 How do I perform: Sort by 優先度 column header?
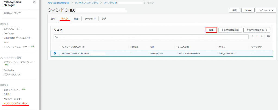[x=135, y=47]
